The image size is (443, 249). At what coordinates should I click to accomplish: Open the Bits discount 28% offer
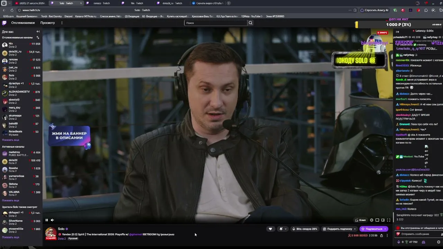pos(305,229)
